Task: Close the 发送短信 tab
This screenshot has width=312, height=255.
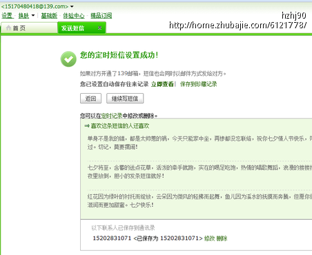Action: click(99, 28)
